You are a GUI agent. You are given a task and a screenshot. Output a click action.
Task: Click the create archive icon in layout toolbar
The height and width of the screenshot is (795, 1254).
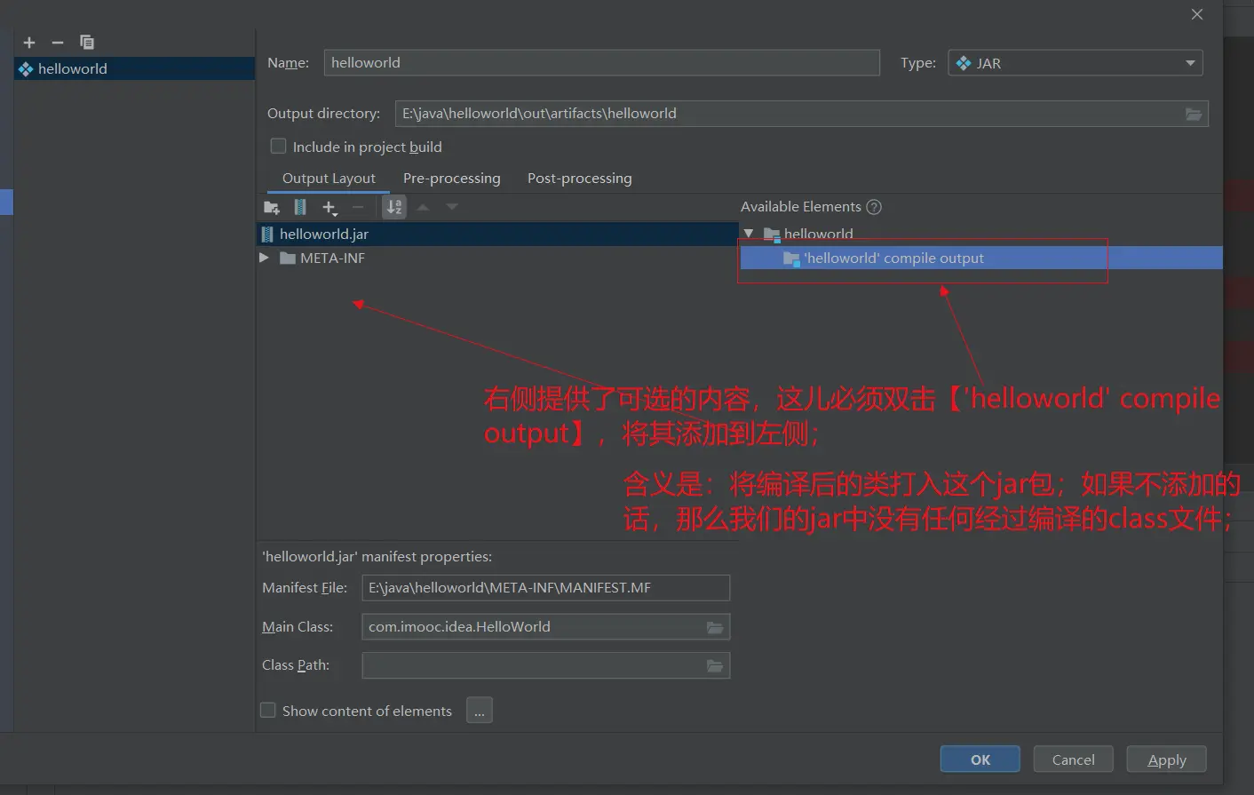(300, 208)
